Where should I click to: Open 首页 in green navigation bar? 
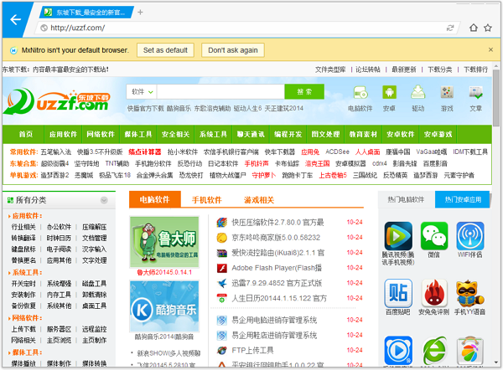26,134
